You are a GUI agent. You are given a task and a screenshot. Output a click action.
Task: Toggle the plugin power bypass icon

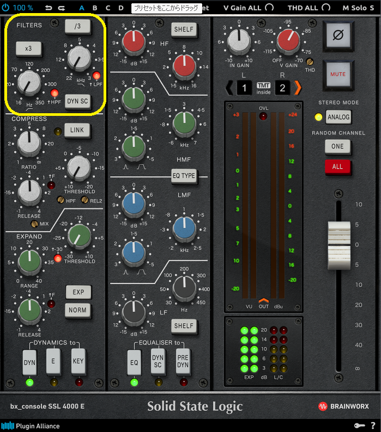(5, 8)
